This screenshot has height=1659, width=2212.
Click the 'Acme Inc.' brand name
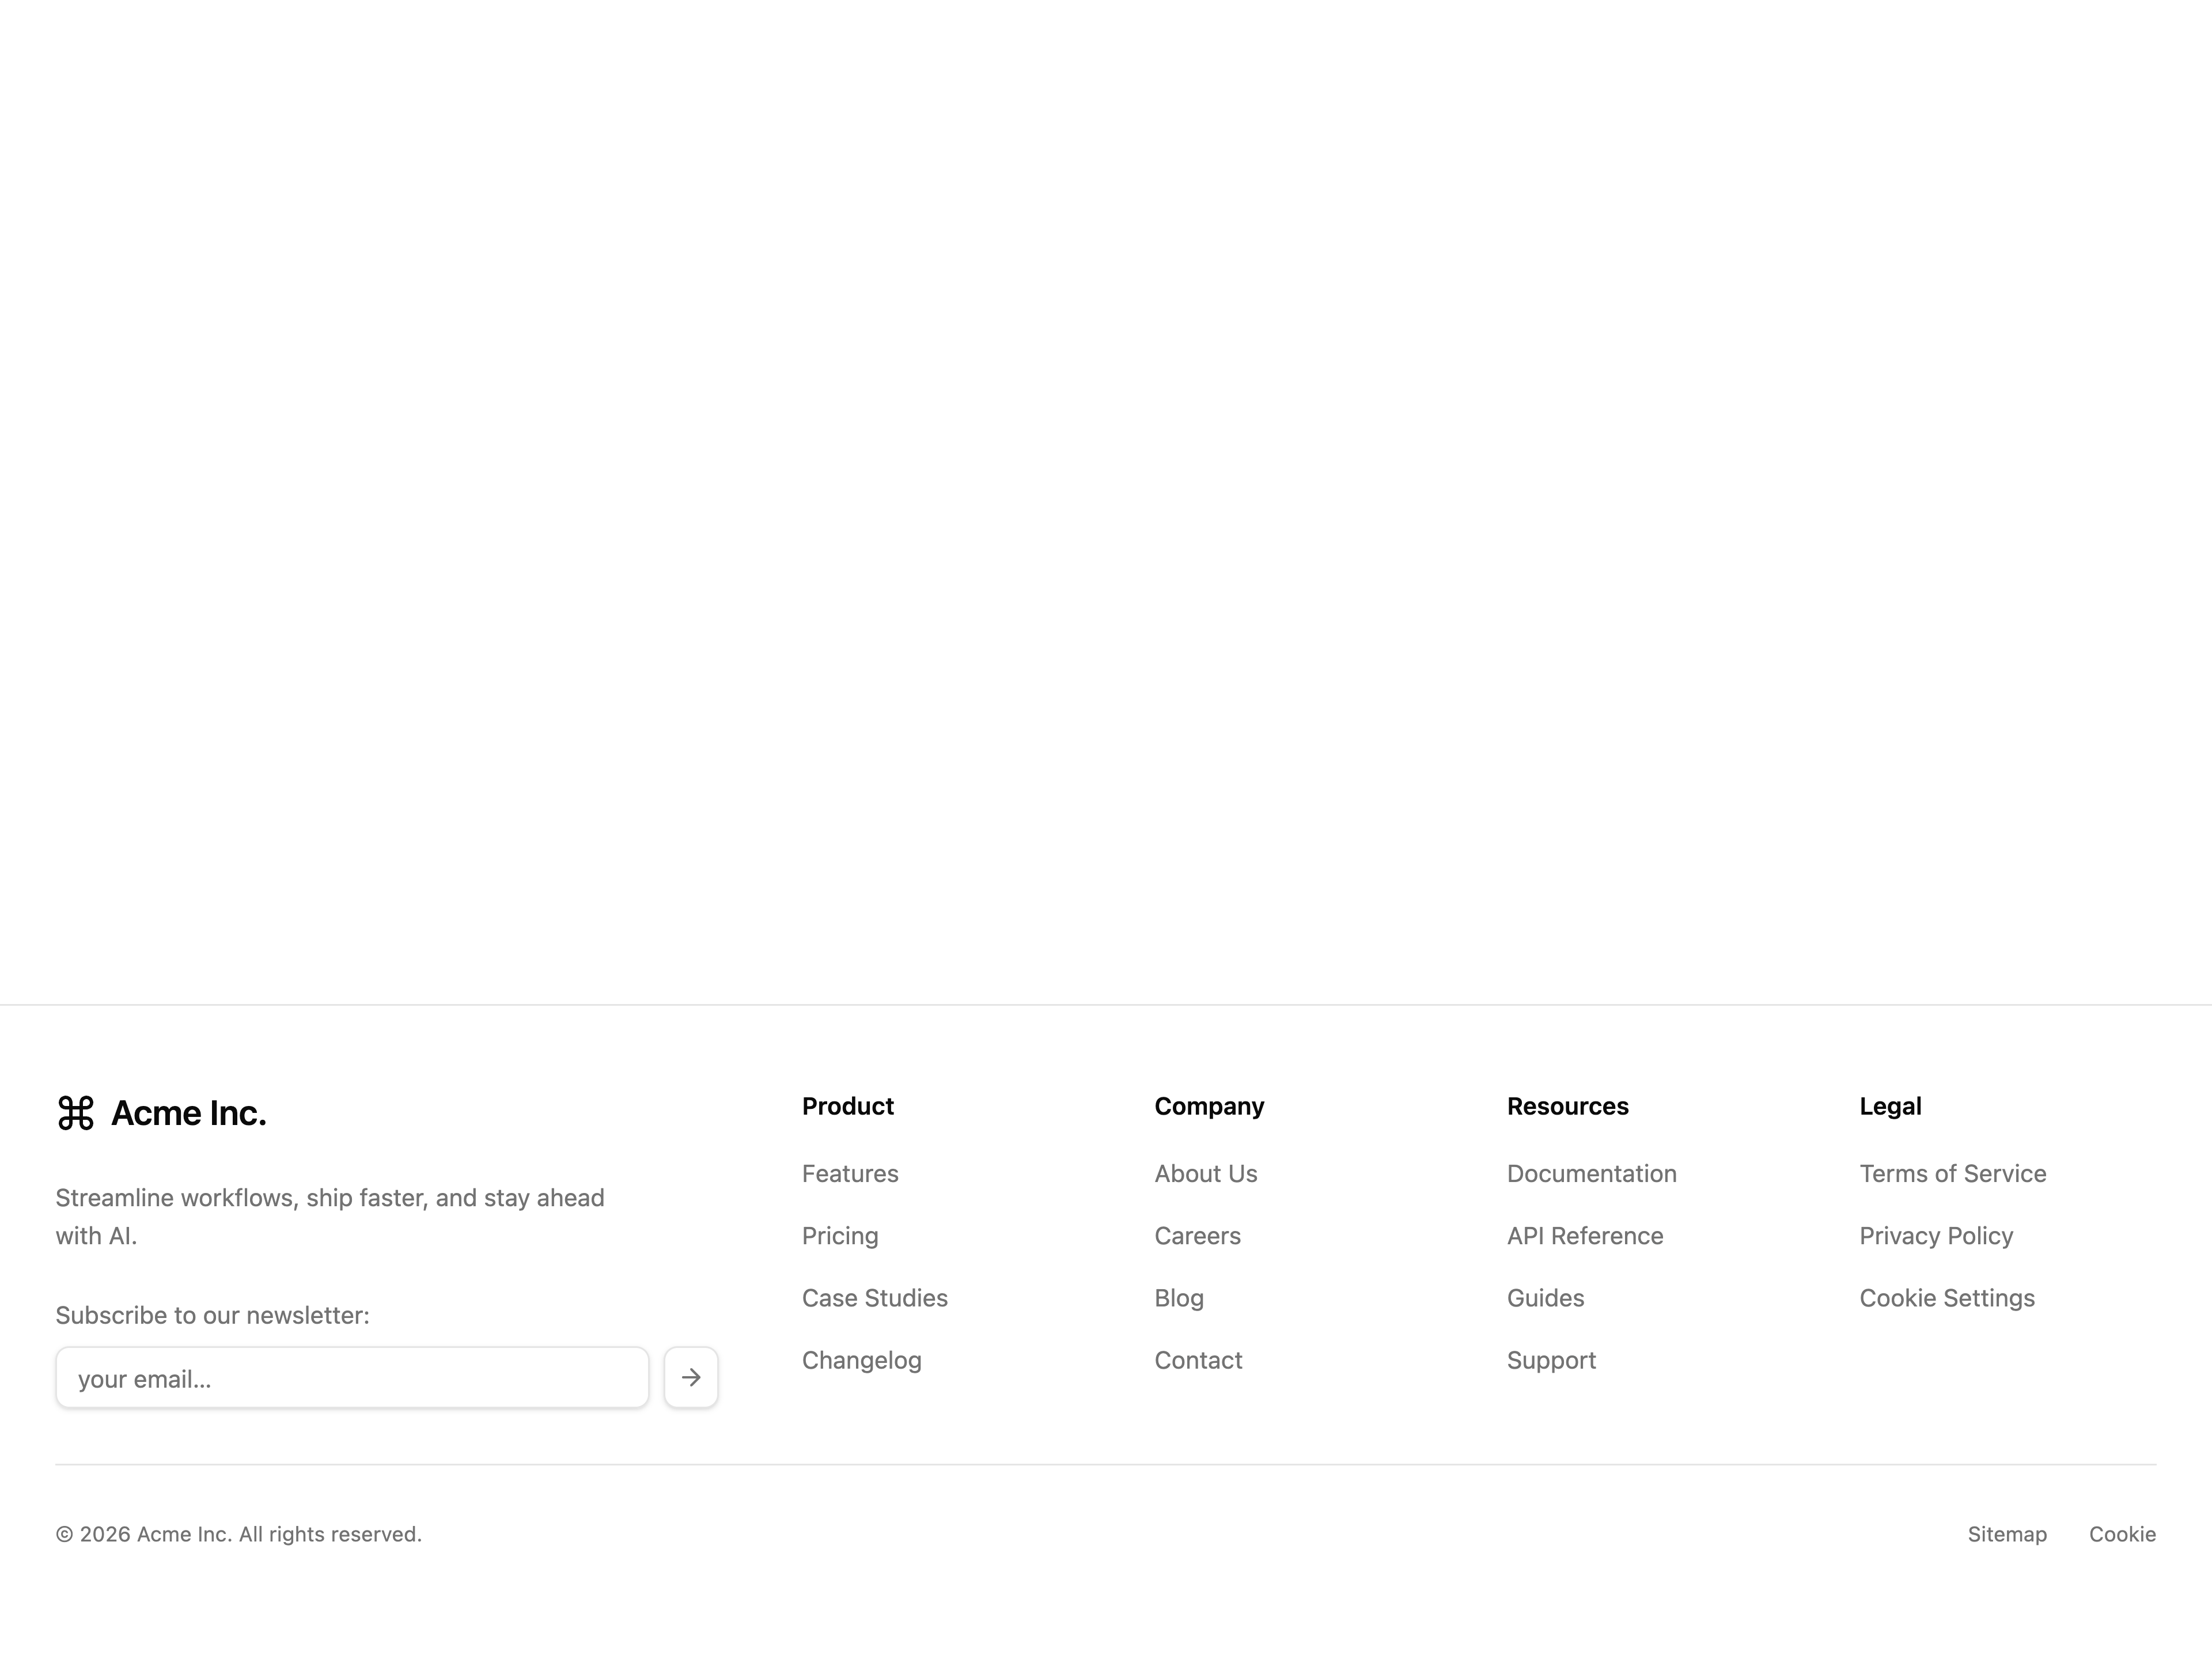coord(189,1113)
